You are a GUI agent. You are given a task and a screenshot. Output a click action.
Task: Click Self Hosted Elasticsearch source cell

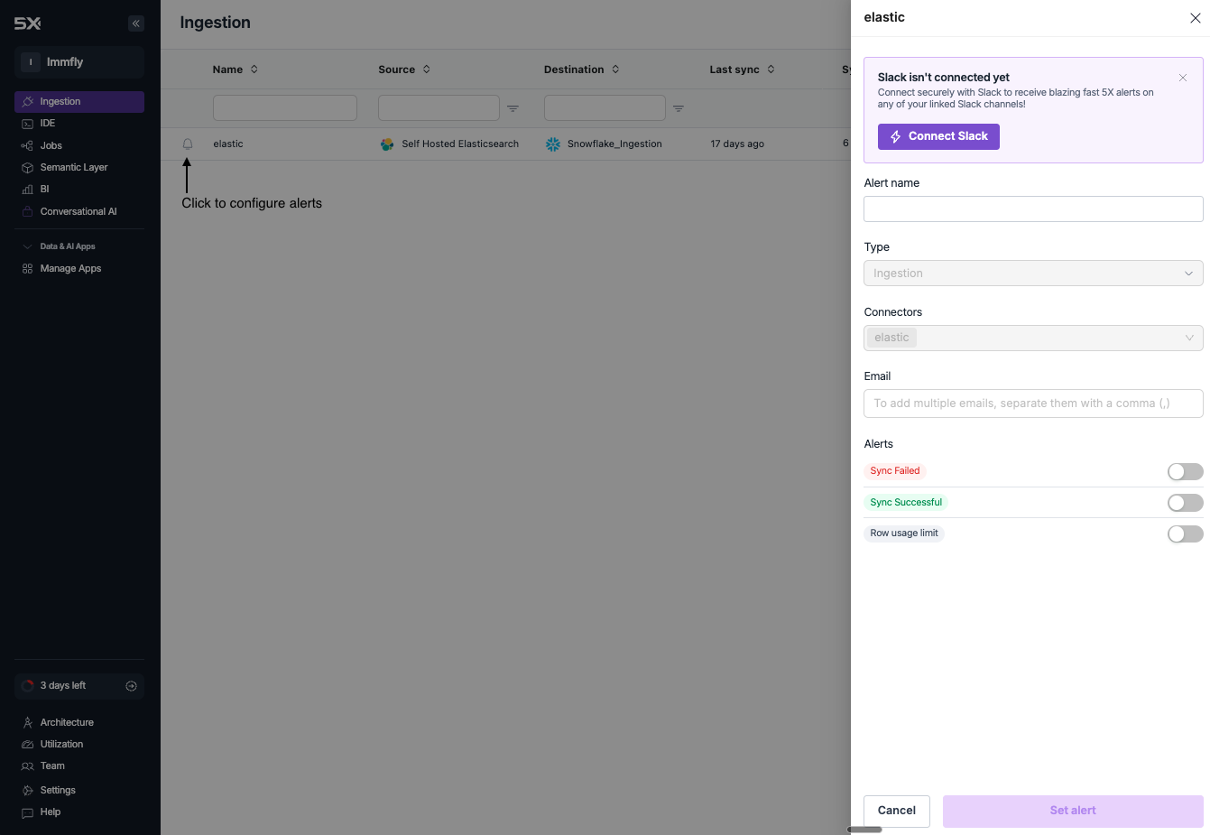click(449, 144)
